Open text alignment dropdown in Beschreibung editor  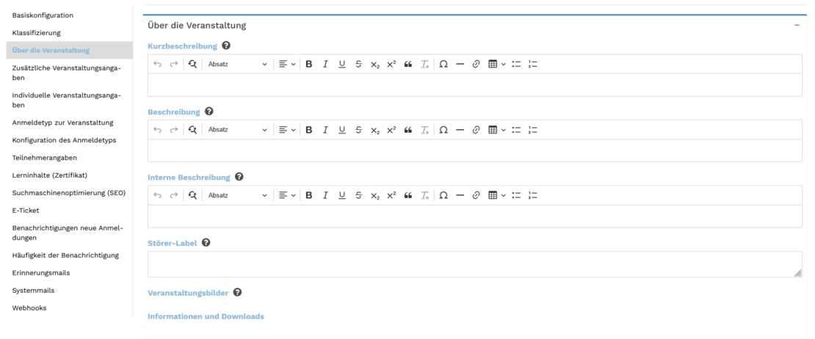tap(287, 130)
